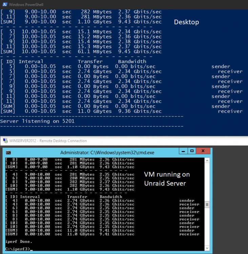Click the 'Interval' header in PowerShell

point(31,62)
